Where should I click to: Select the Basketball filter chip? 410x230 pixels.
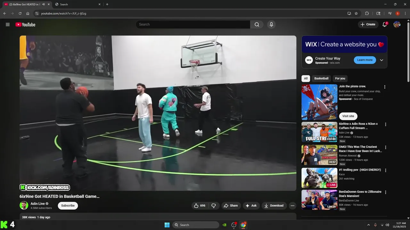[x=321, y=79]
